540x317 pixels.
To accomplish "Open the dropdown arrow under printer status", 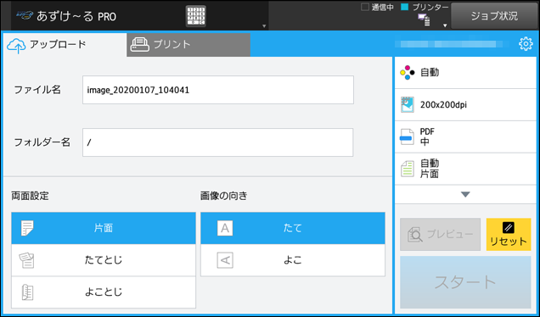I will point(445,25).
